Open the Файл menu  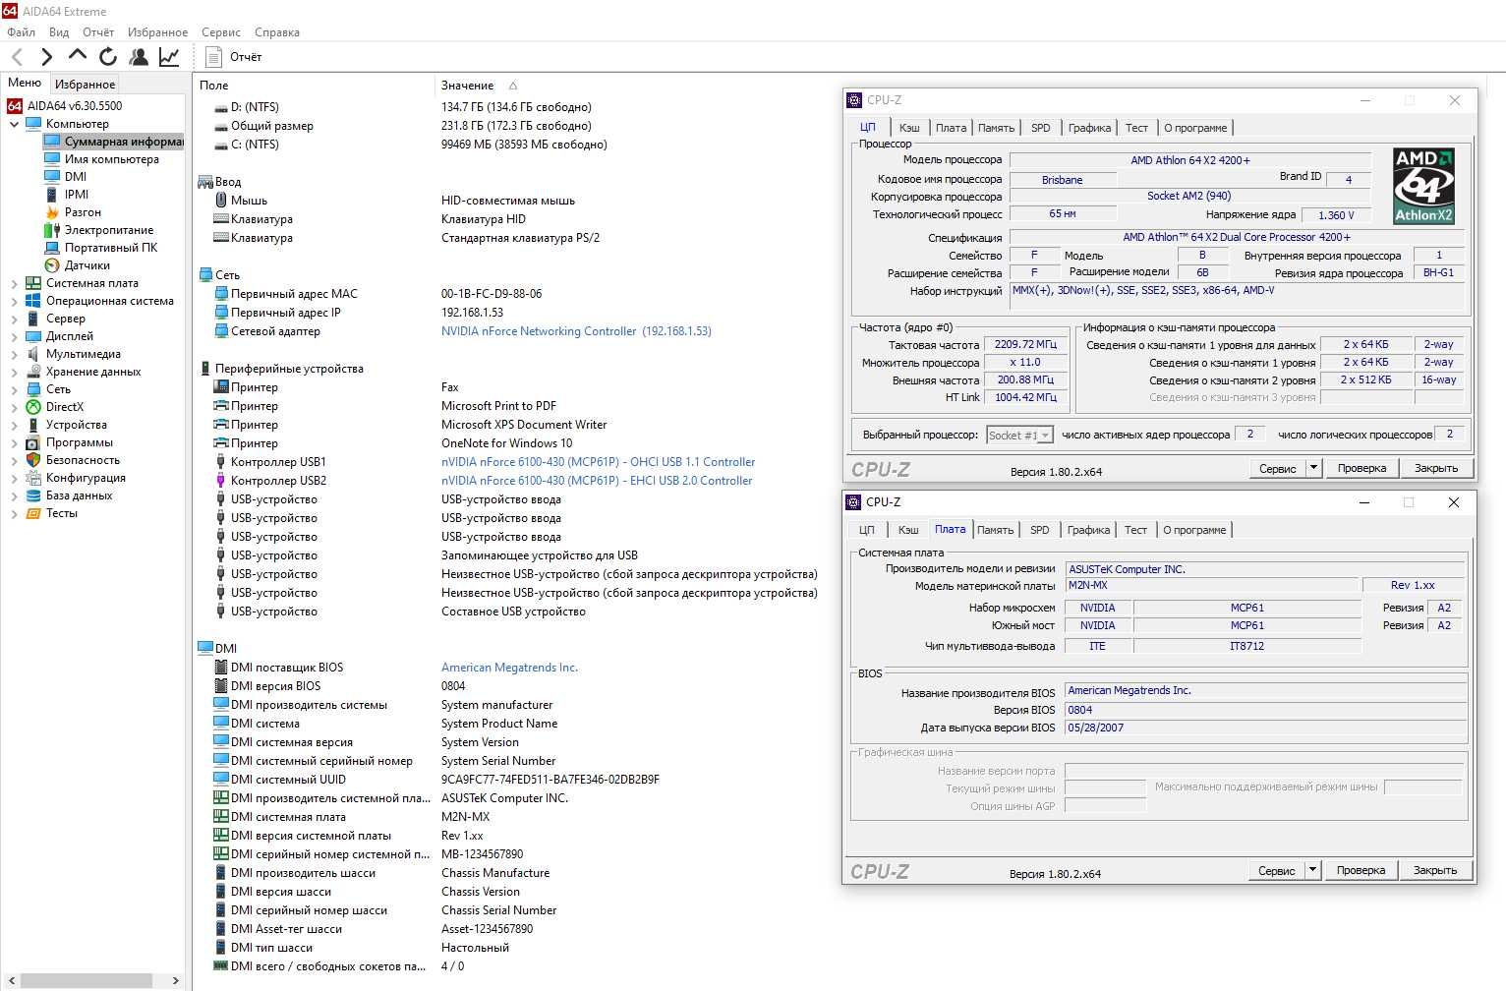[x=21, y=32]
